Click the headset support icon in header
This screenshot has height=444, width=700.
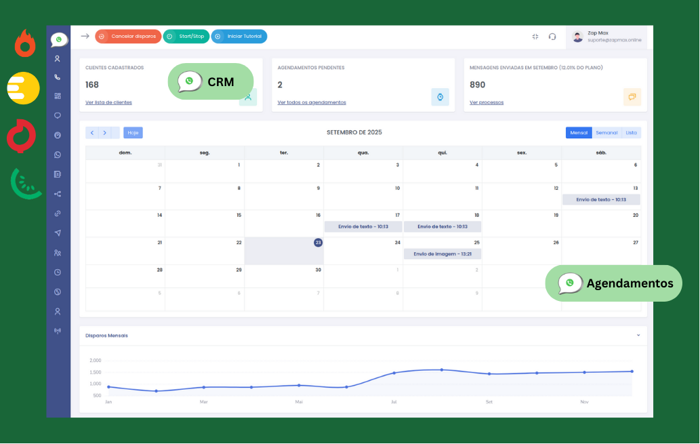552,37
